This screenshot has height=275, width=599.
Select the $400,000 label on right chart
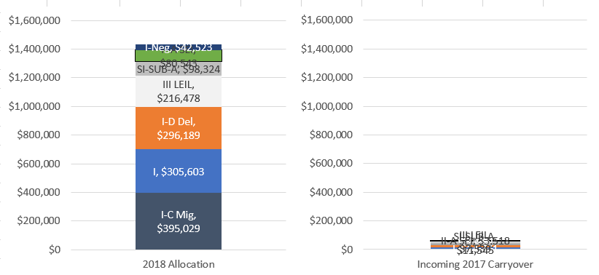click(x=332, y=192)
